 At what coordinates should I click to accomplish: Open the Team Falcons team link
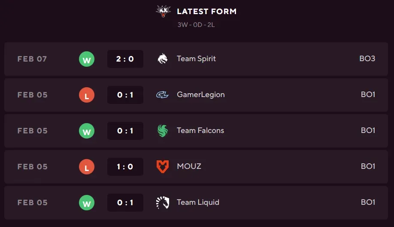tap(200, 130)
